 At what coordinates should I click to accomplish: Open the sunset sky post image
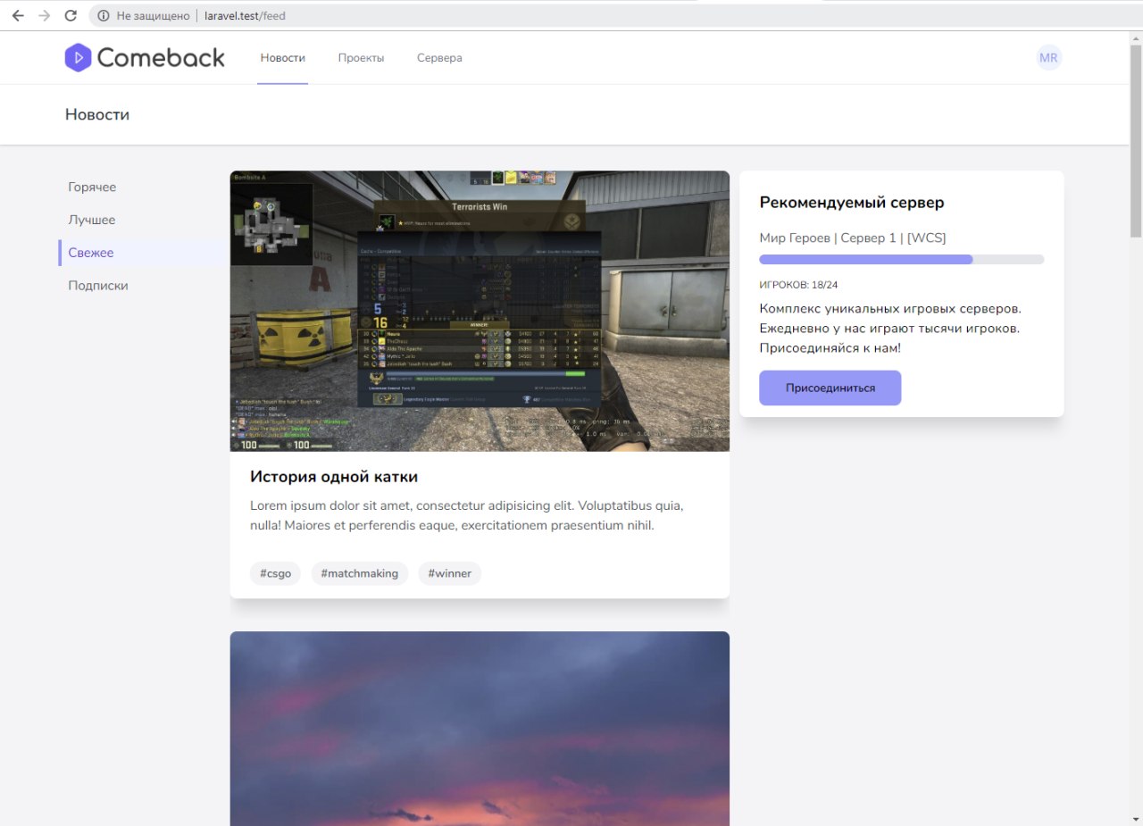click(480, 729)
